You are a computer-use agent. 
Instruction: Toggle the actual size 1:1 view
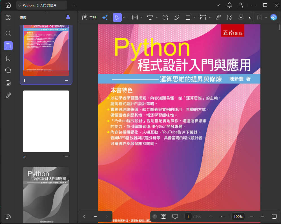pyautogui.click(x=274, y=216)
